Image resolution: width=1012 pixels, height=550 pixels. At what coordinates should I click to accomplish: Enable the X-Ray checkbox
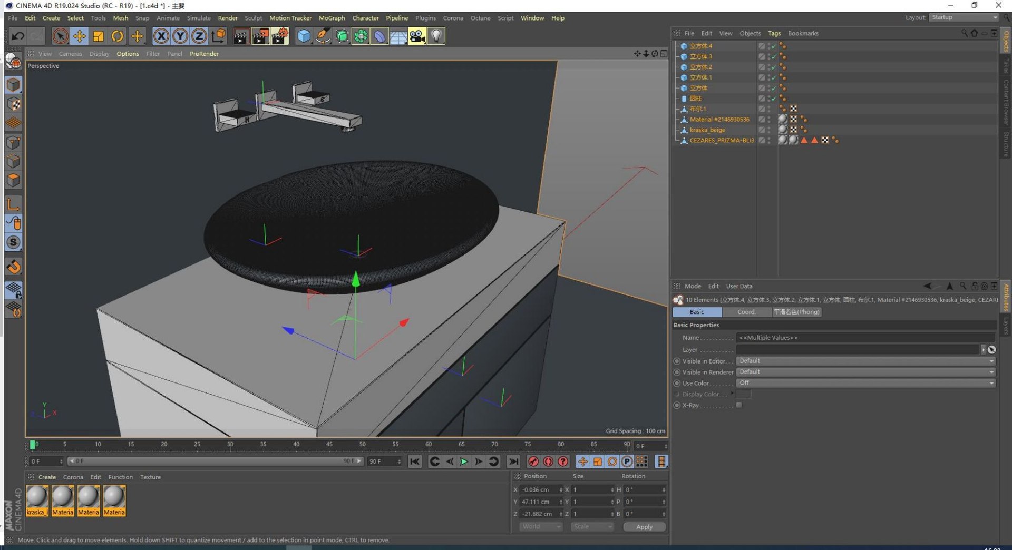click(739, 405)
